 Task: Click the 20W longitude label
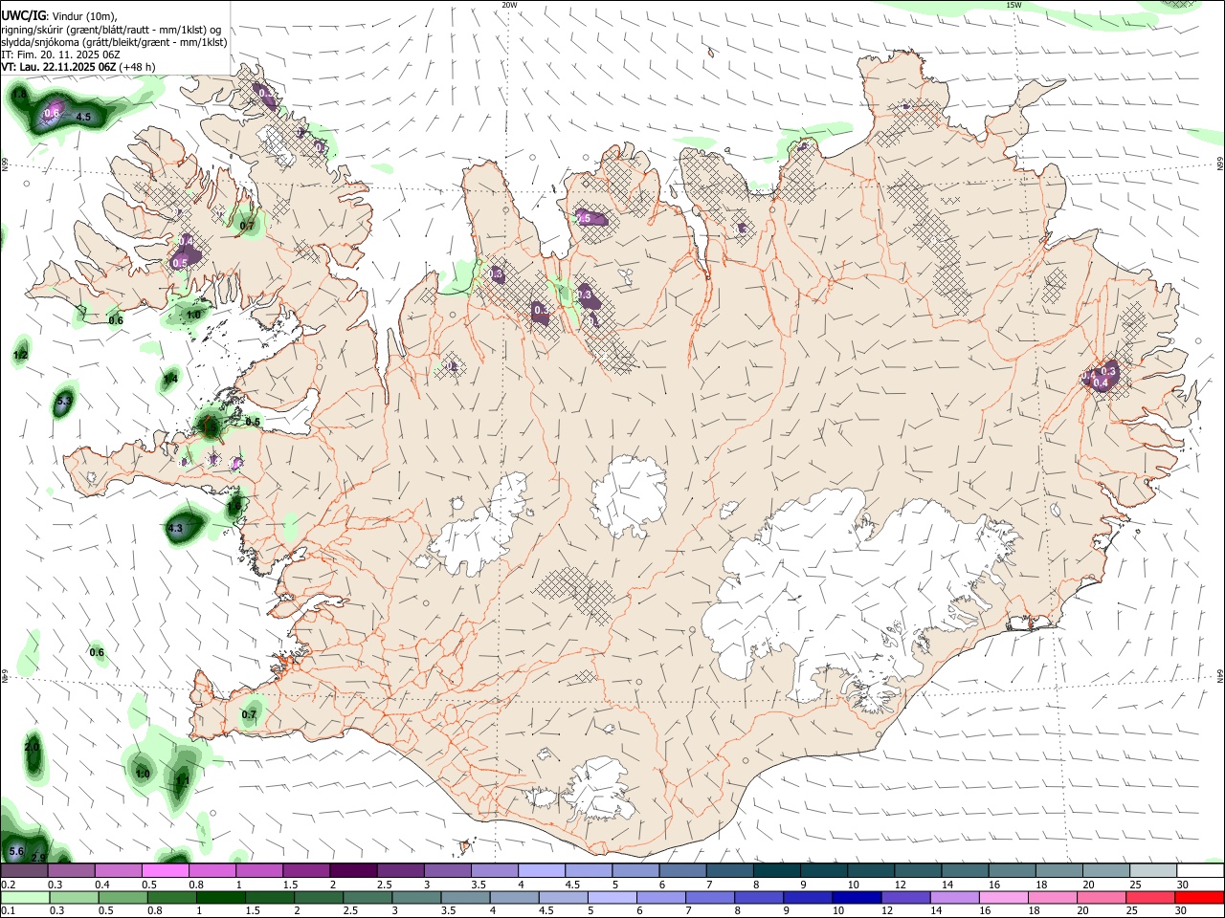click(x=509, y=5)
